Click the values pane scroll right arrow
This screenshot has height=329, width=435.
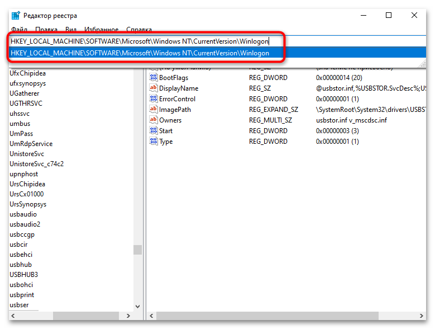[422, 316]
